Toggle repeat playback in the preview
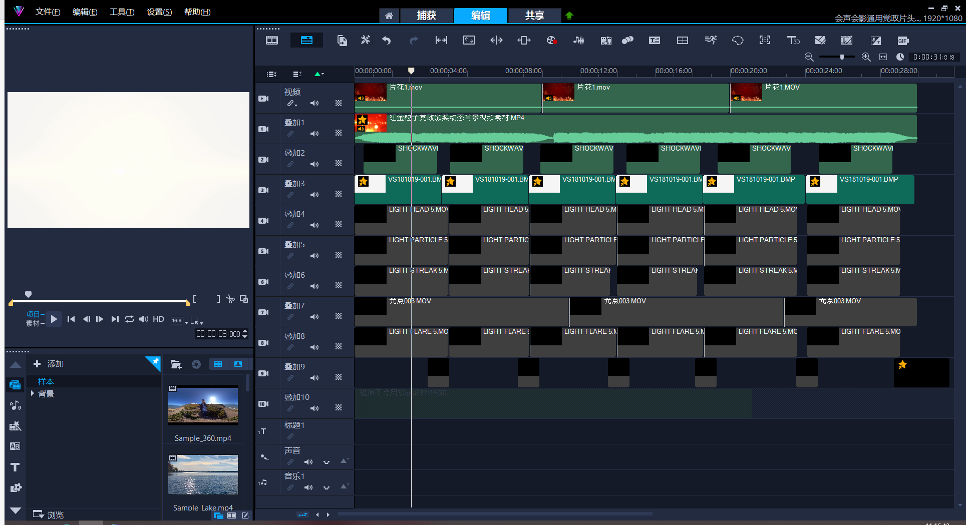 129,319
